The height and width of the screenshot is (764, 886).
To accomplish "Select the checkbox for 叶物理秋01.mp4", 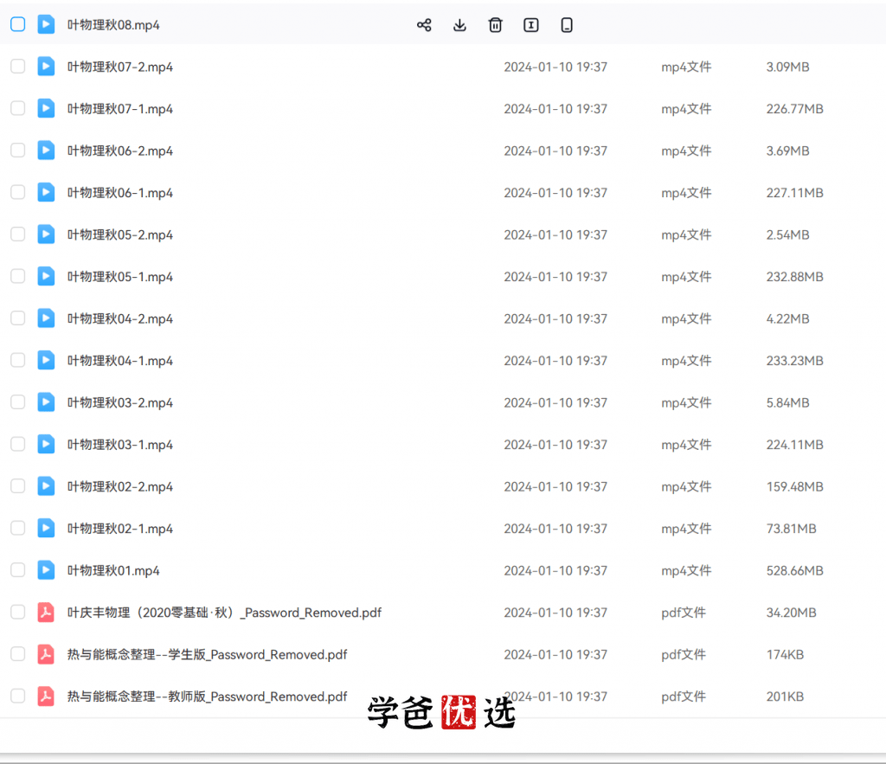I will click(x=18, y=570).
